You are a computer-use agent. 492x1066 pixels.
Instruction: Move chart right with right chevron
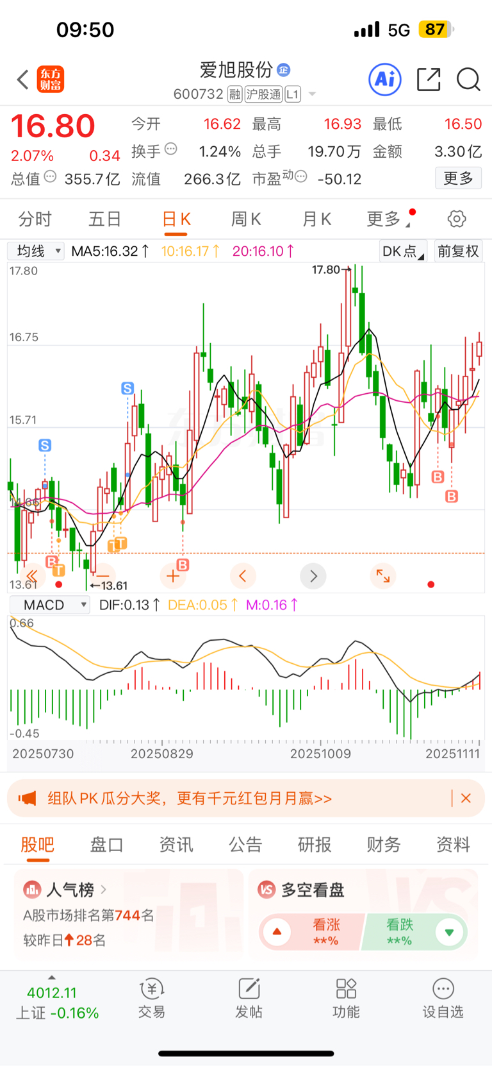(313, 576)
